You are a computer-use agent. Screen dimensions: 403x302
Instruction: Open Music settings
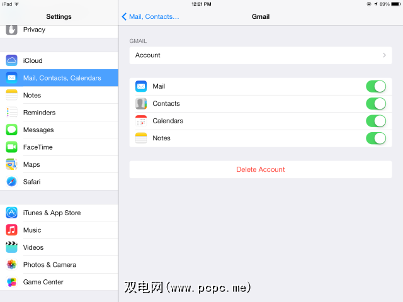tap(59, 230)
